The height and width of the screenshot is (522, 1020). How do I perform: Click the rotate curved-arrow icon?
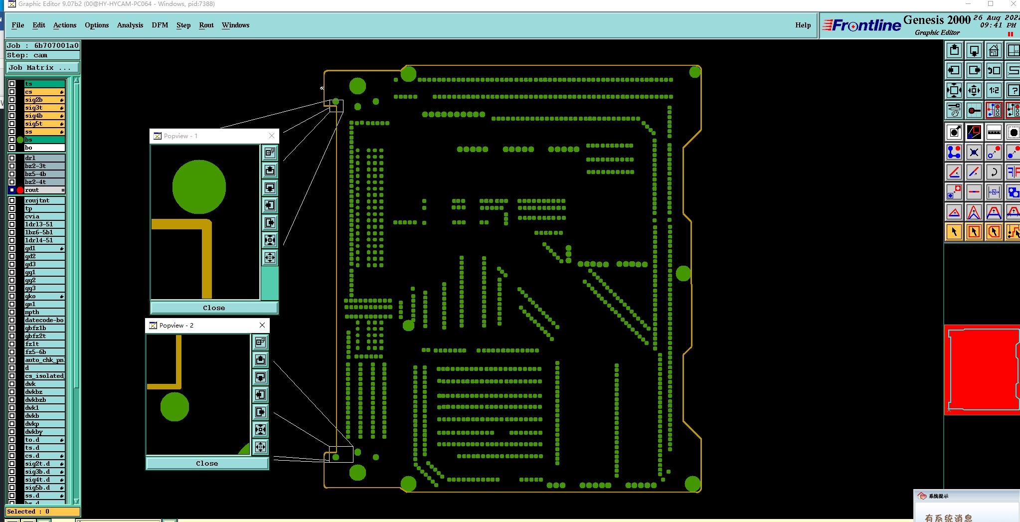coord(994,172)
